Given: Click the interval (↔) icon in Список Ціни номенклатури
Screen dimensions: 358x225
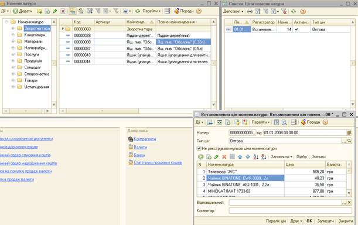Looking at the screenshot, I should coord(250,11).
